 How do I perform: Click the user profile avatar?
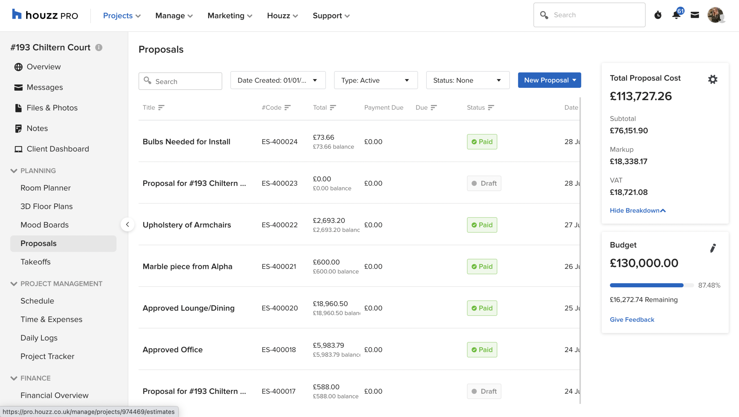tap(715, 15)
